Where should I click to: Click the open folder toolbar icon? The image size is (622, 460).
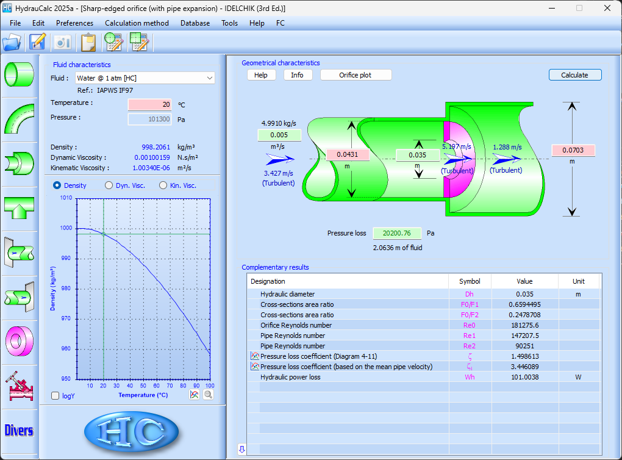click(x=12, y=42)
